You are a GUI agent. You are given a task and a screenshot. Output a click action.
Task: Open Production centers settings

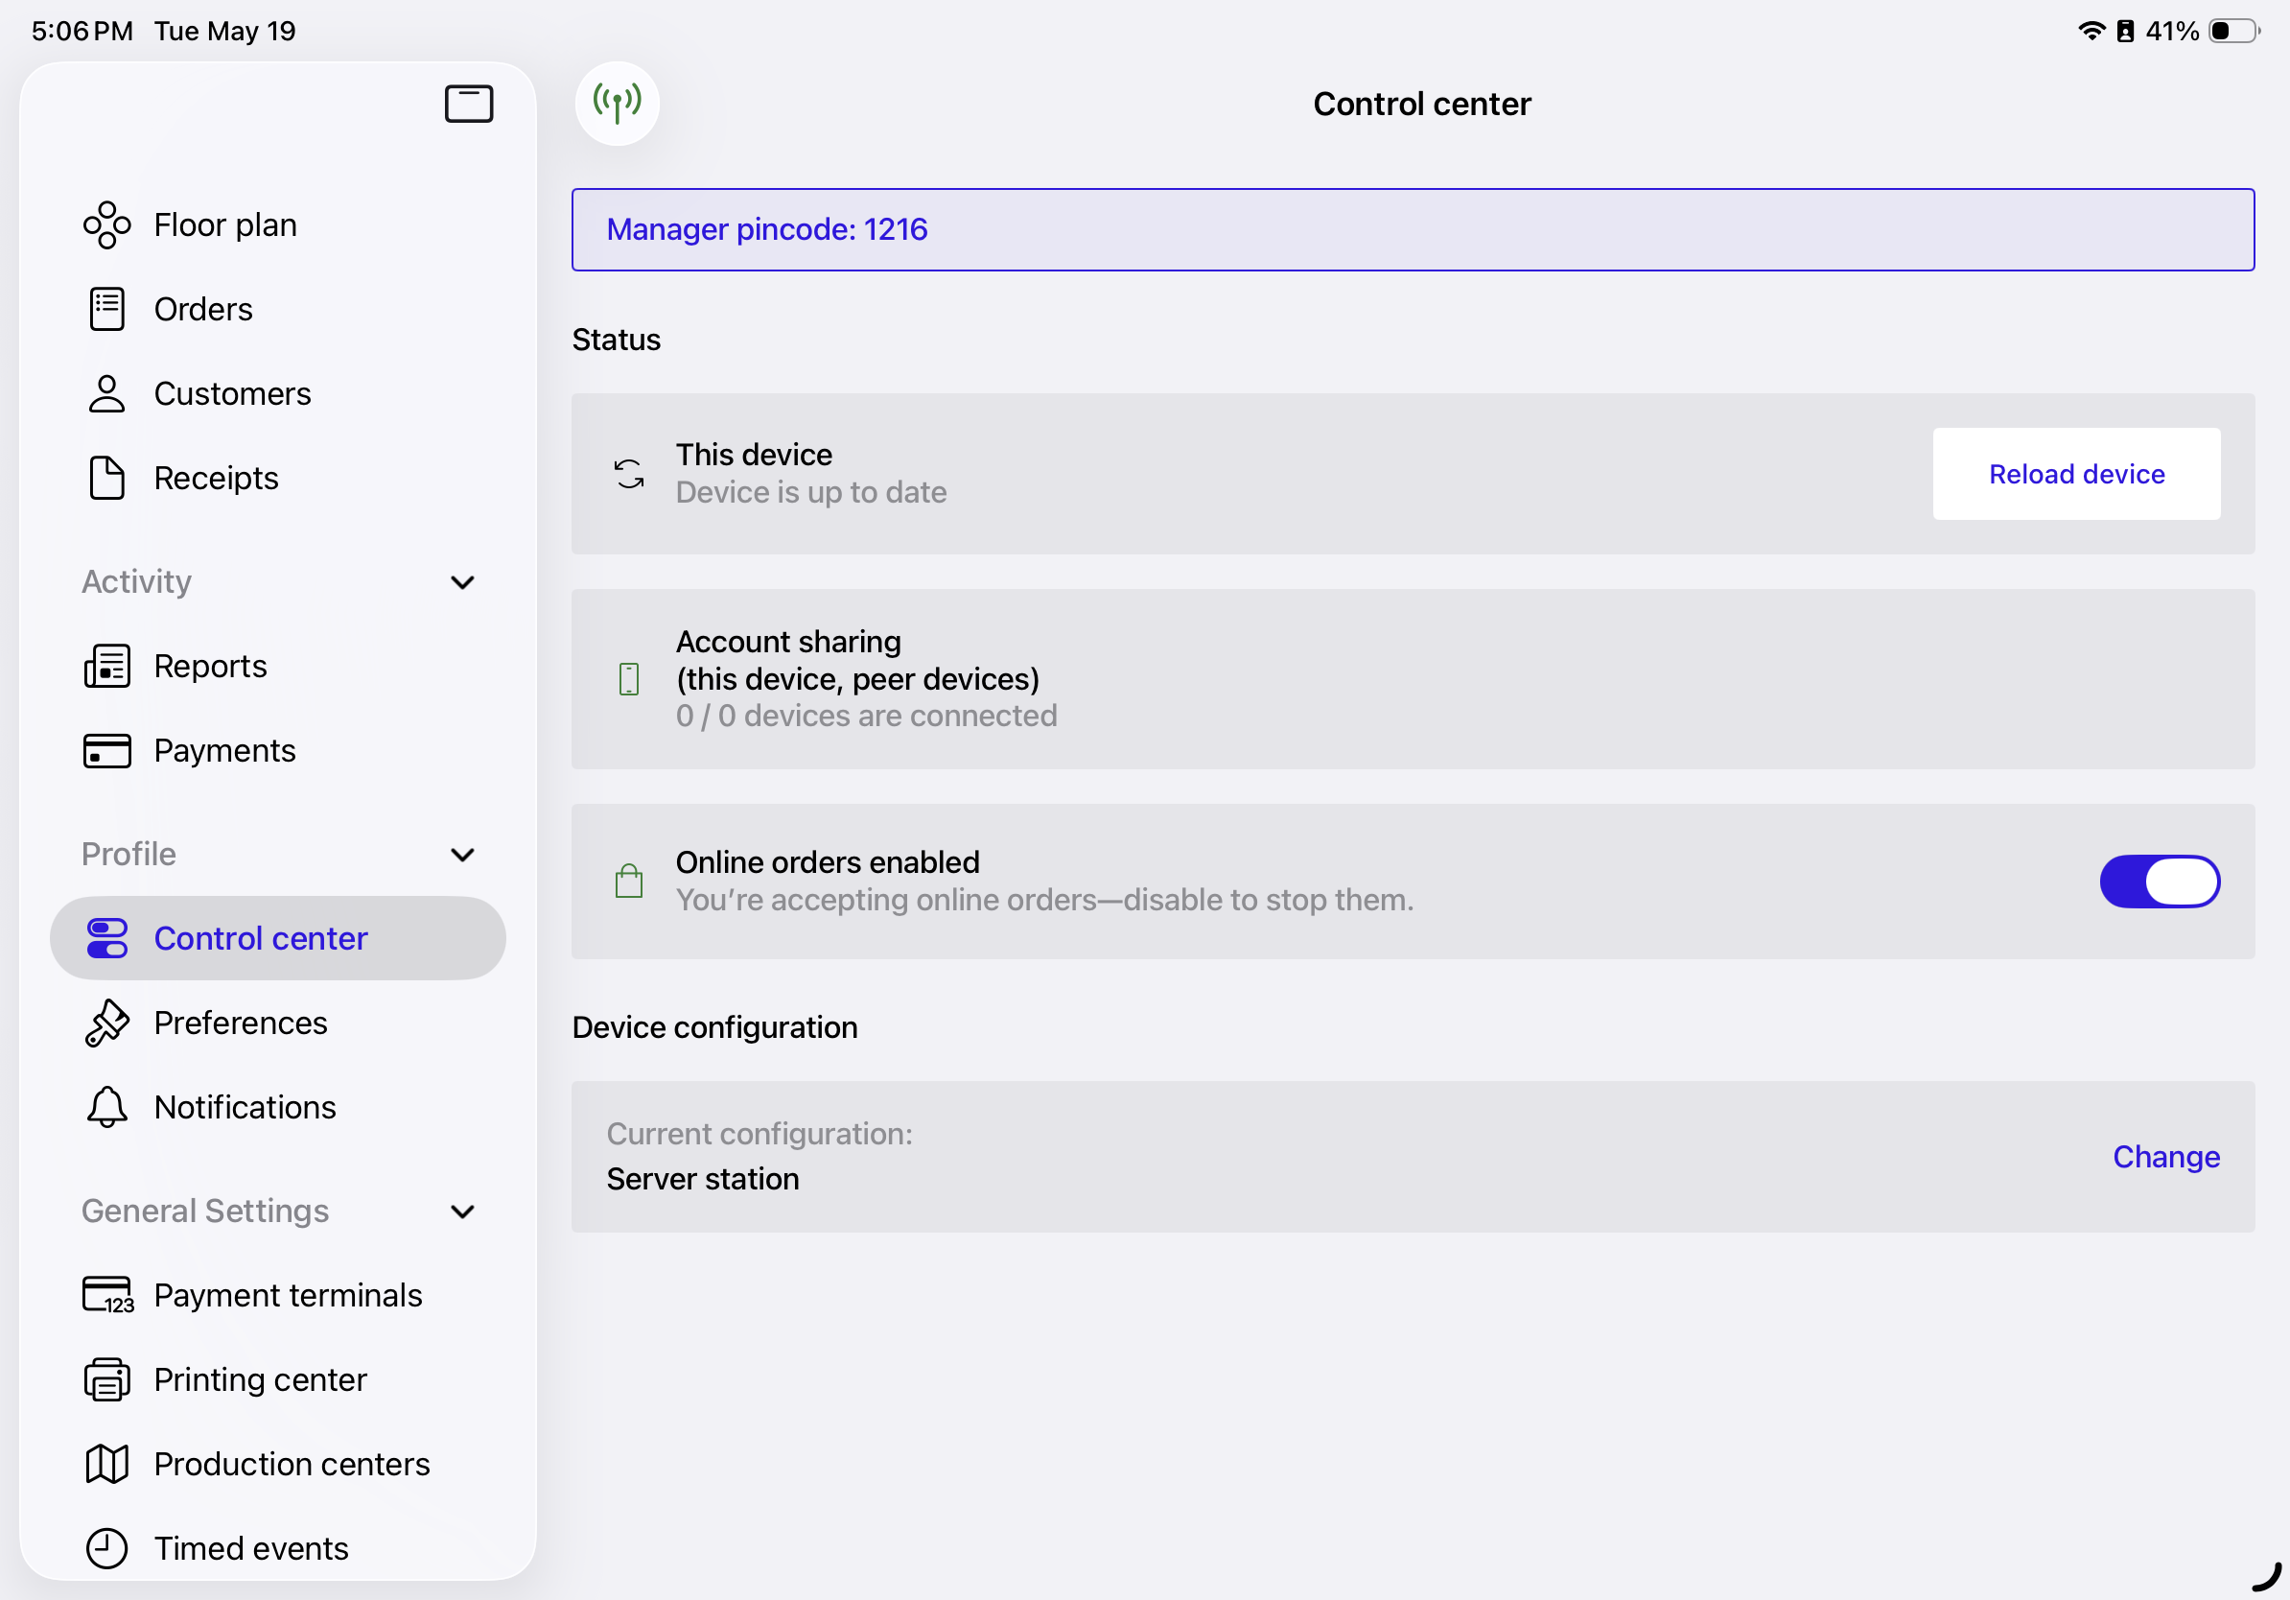[278, 1465]
